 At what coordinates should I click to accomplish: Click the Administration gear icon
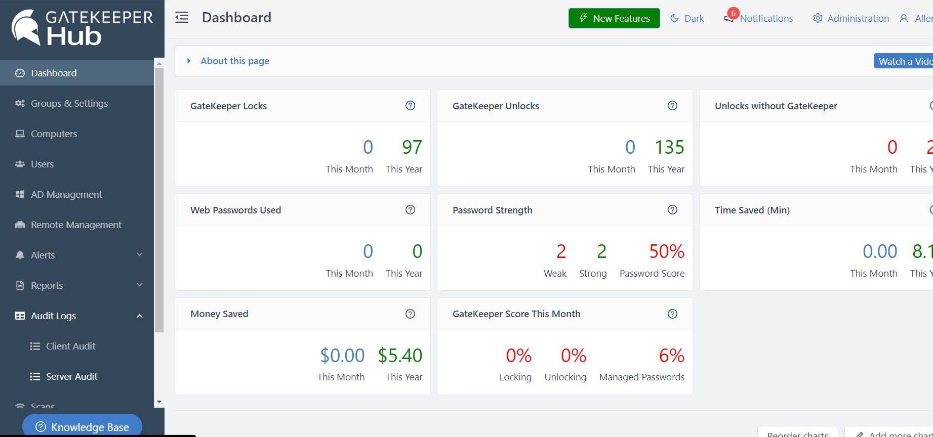[x=818, y=18]
